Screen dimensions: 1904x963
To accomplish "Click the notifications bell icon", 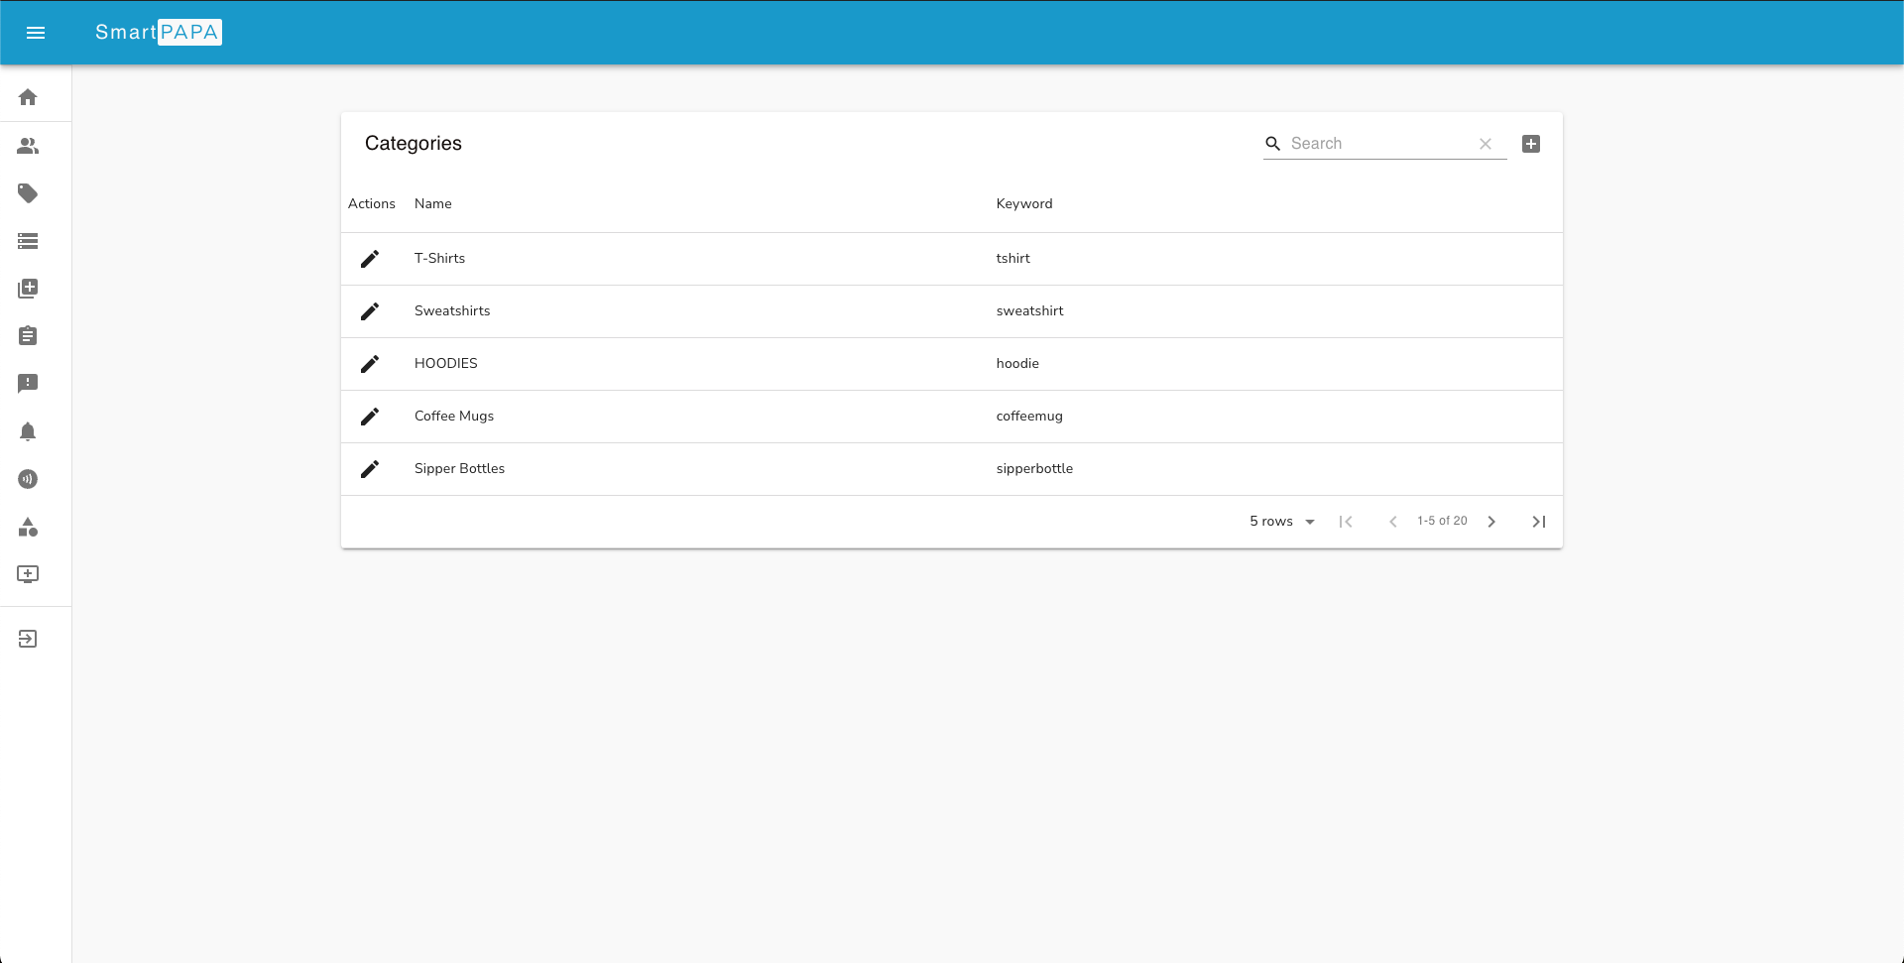I will coord(28,431).
